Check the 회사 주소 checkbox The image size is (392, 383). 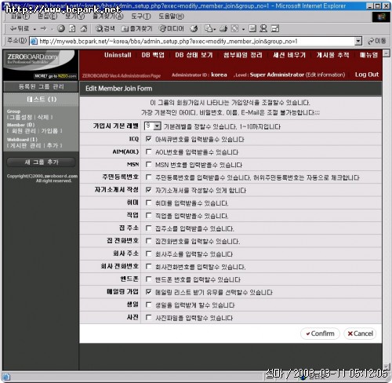(148, 254)
